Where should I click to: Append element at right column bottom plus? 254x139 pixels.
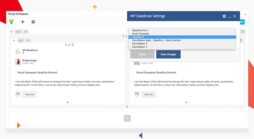tap(187, 102)
